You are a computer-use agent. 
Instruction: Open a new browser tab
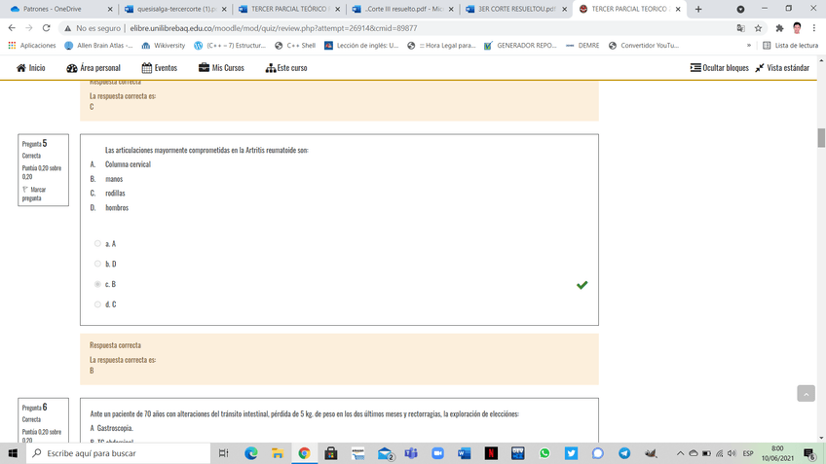click(698, 9)
